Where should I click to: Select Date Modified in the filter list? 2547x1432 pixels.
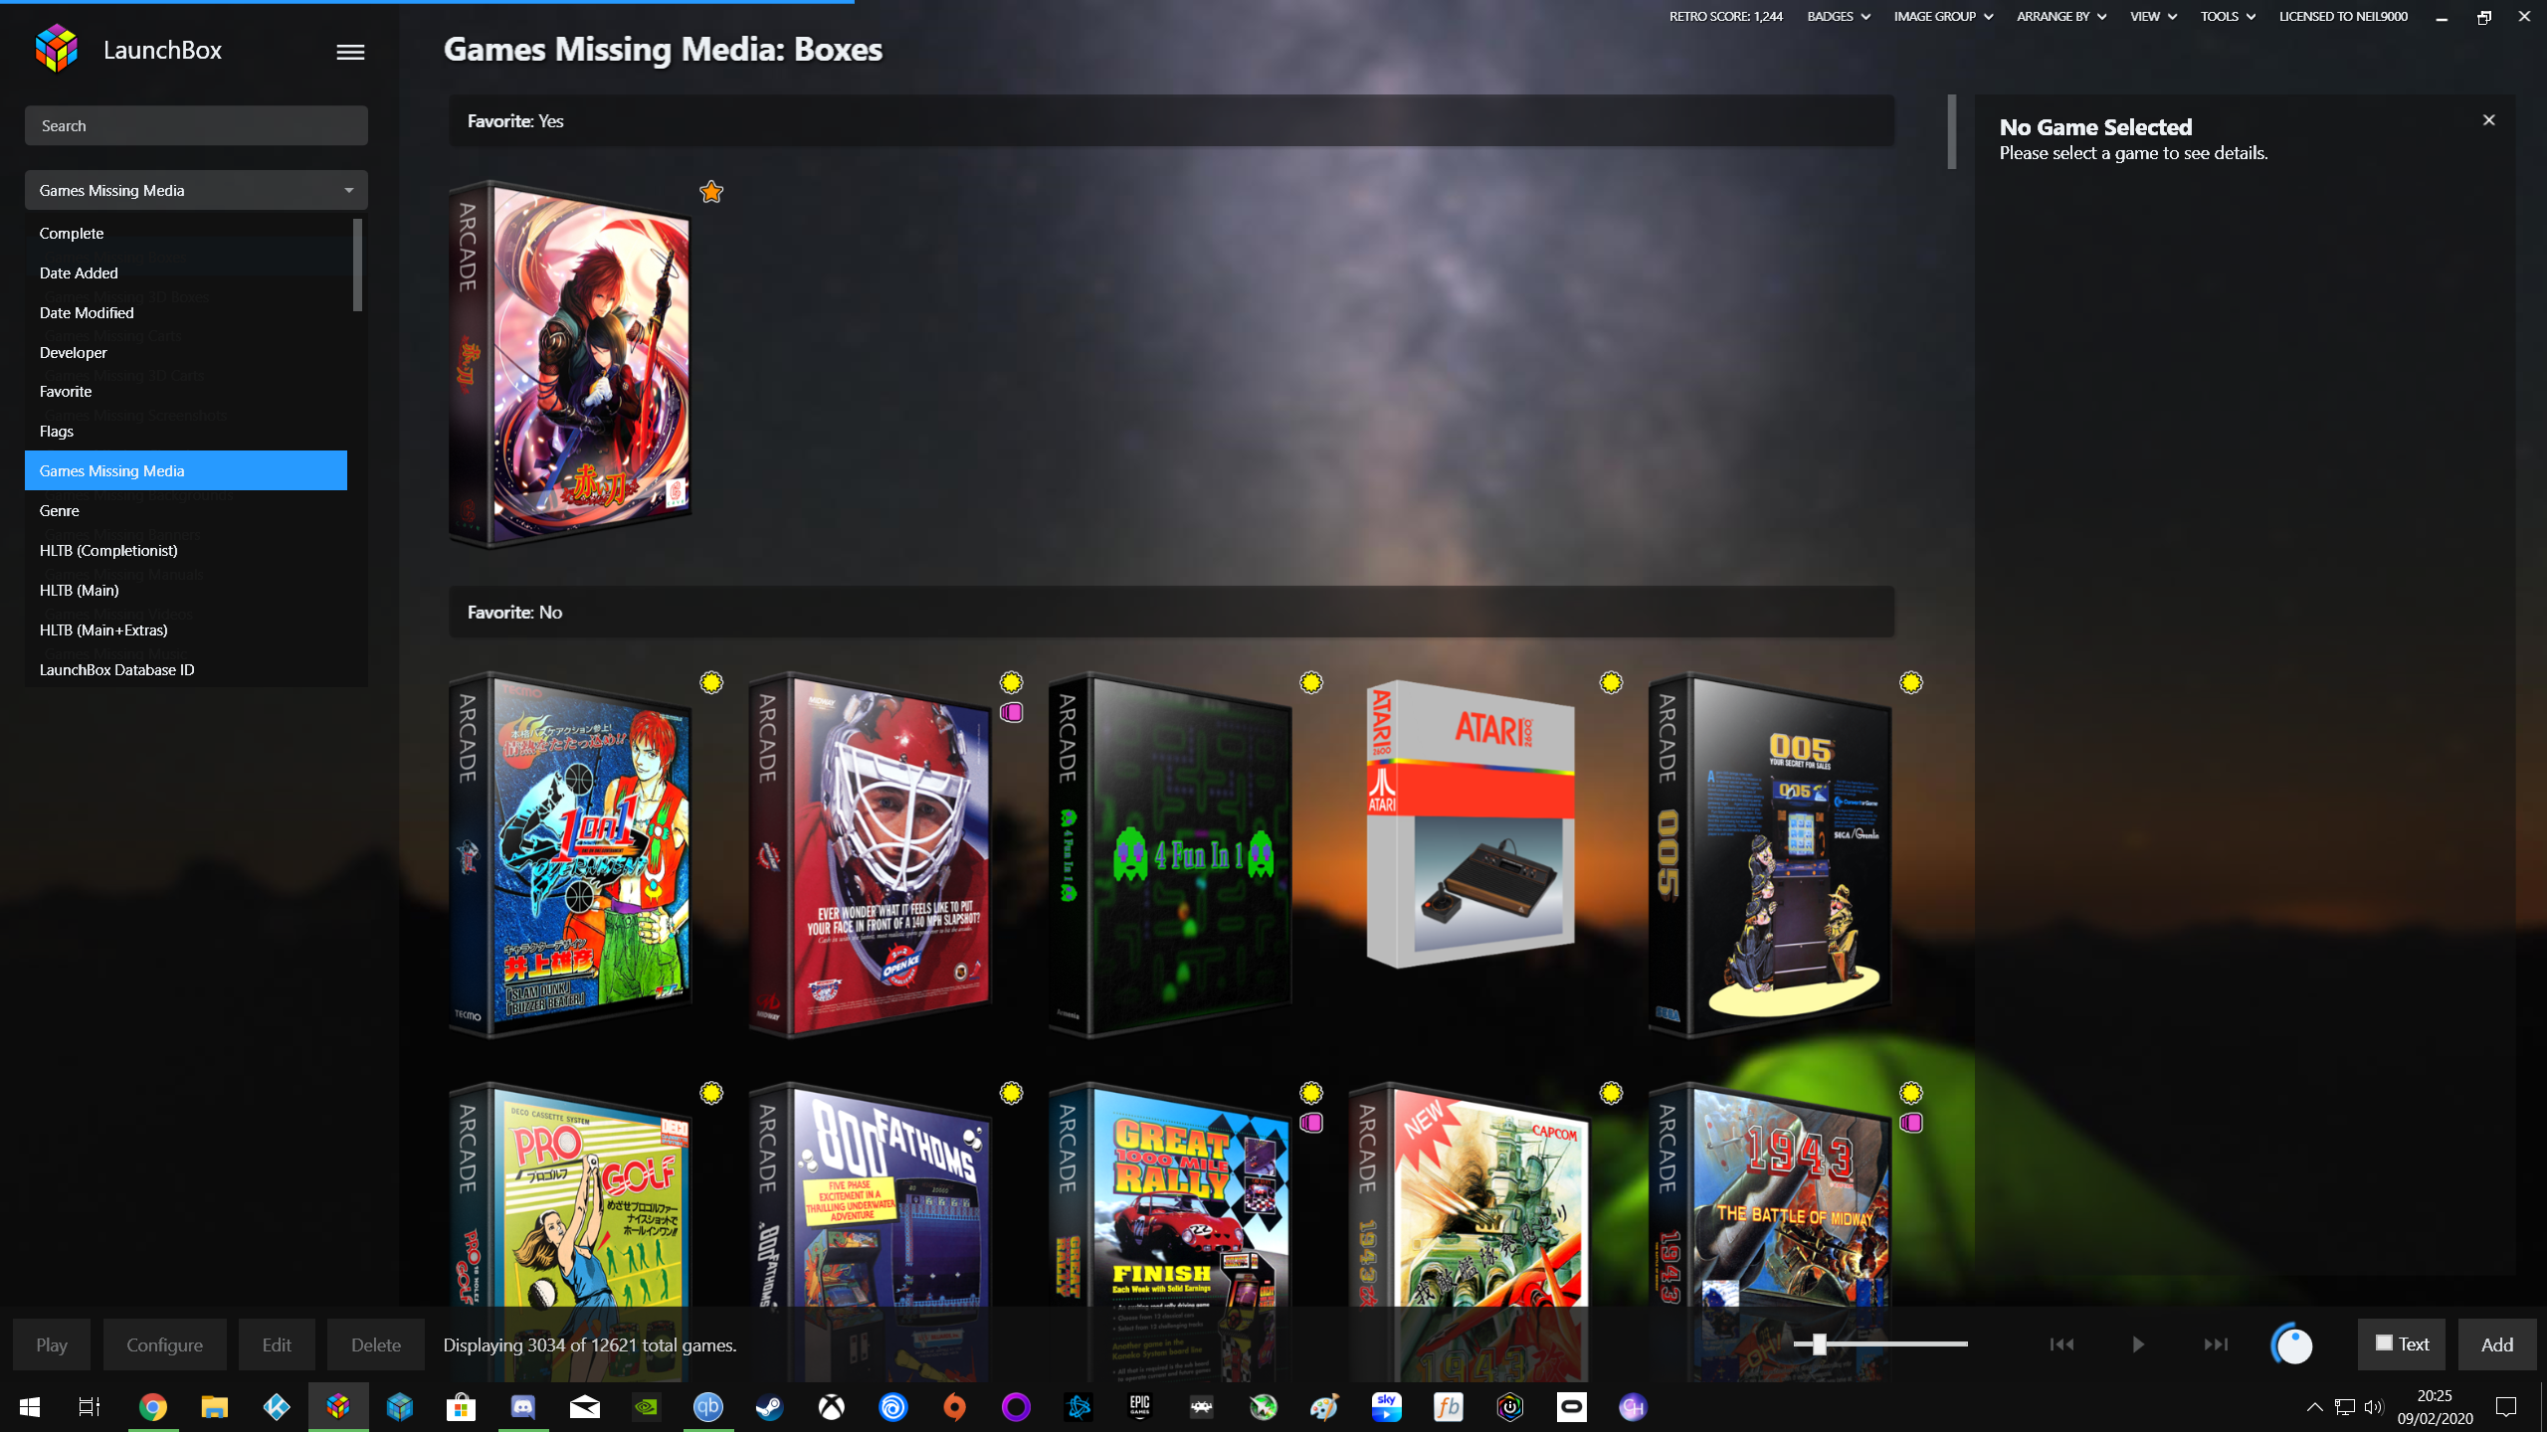click(x=186, y=312)
